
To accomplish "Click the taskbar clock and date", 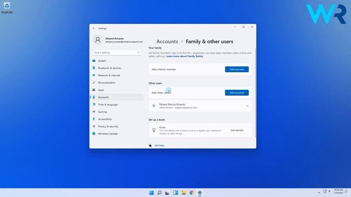I will 338,191.
